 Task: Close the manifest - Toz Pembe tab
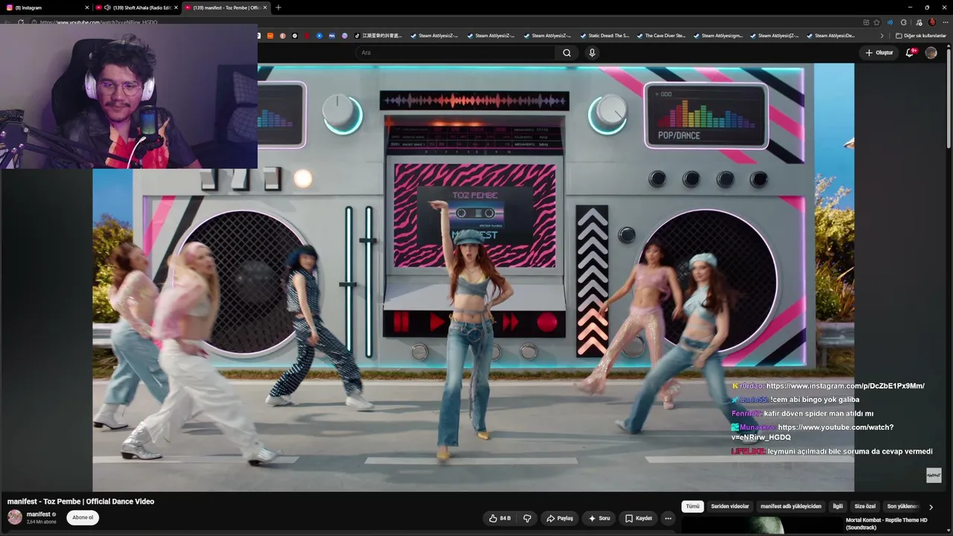265,7
